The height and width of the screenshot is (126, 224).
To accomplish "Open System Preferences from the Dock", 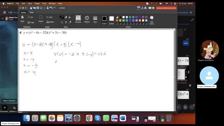I will pos(77,118).
